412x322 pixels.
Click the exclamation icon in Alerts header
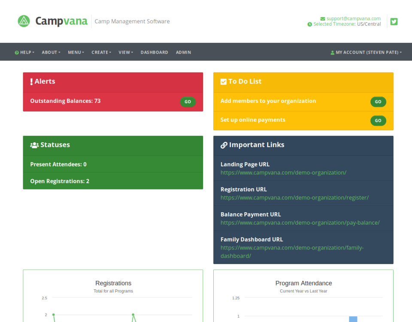[31, 81]
